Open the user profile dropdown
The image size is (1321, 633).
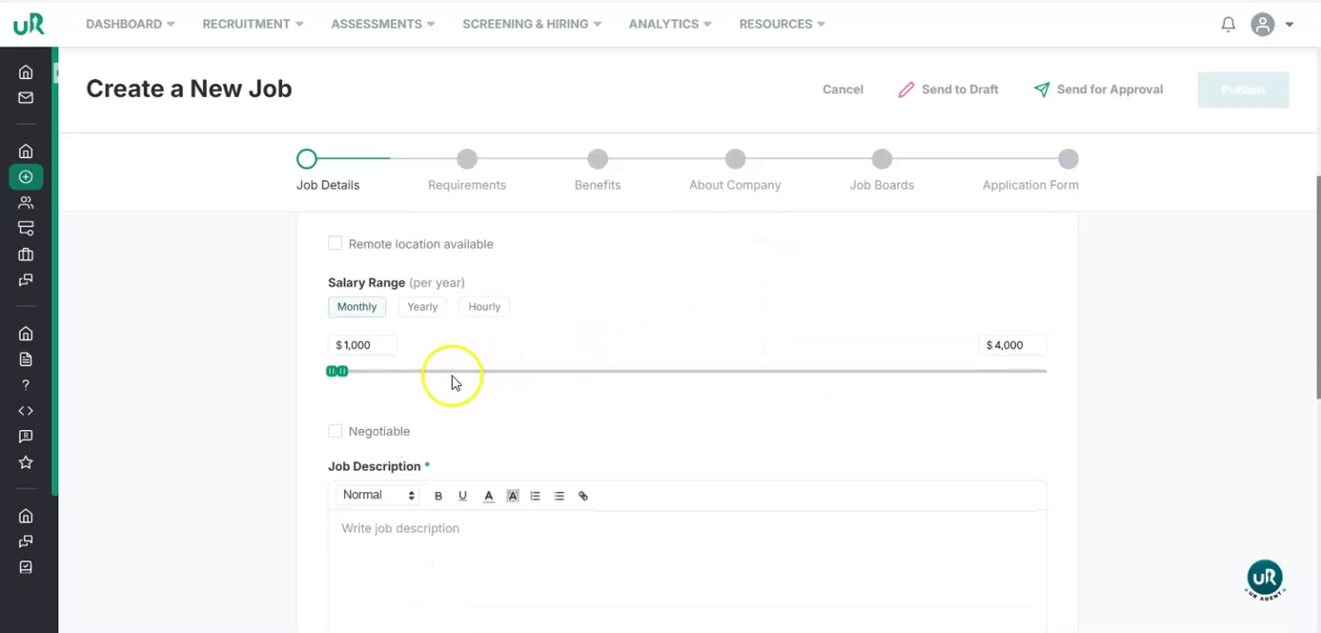[x=1272, y=25]
